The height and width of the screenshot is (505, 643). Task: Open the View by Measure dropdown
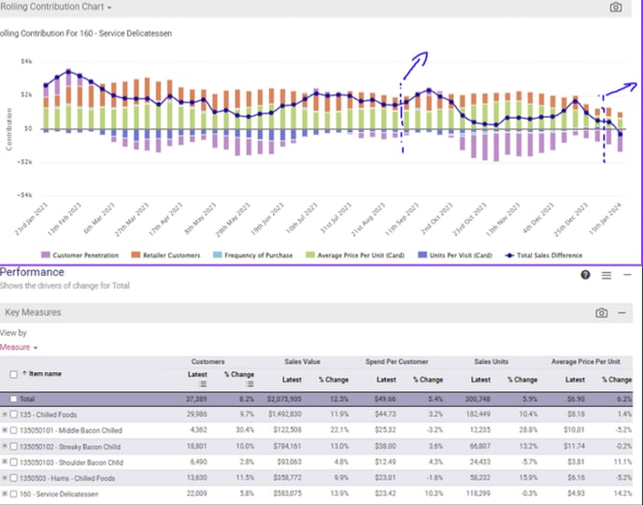click(x=19, y=347)
